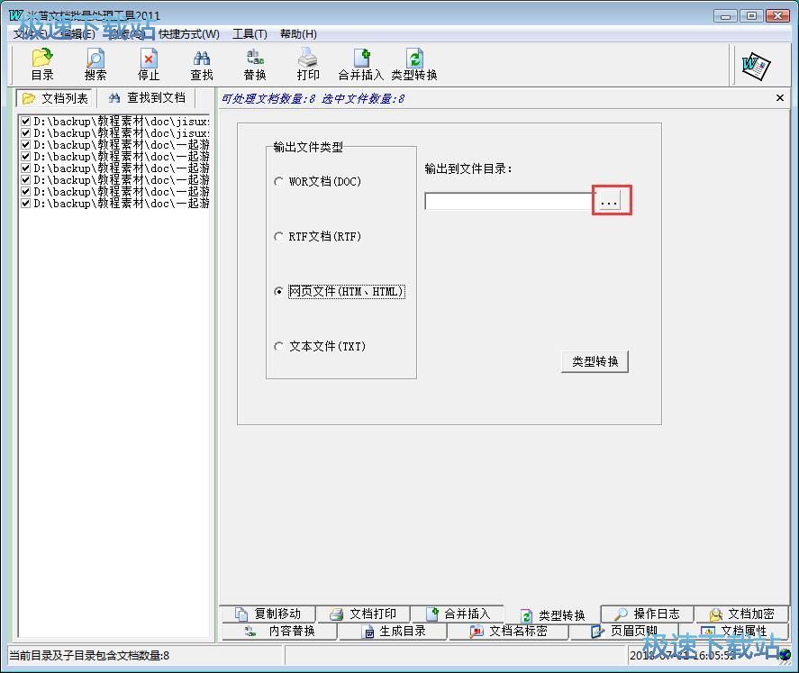This screenshot has width=799, height=673.
Task: Open the 文档加密 tab
Action: [741, 613]
